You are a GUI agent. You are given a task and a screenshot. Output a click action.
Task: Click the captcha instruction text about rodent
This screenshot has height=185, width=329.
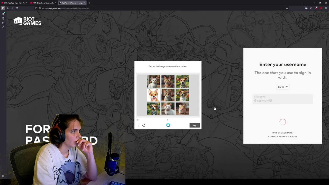[168, 66]
